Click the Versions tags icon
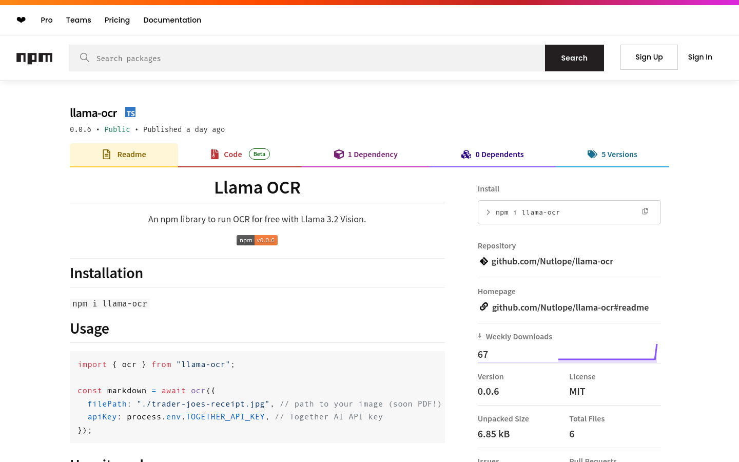Viewport: 739px width, 462px height. (592, 155)
